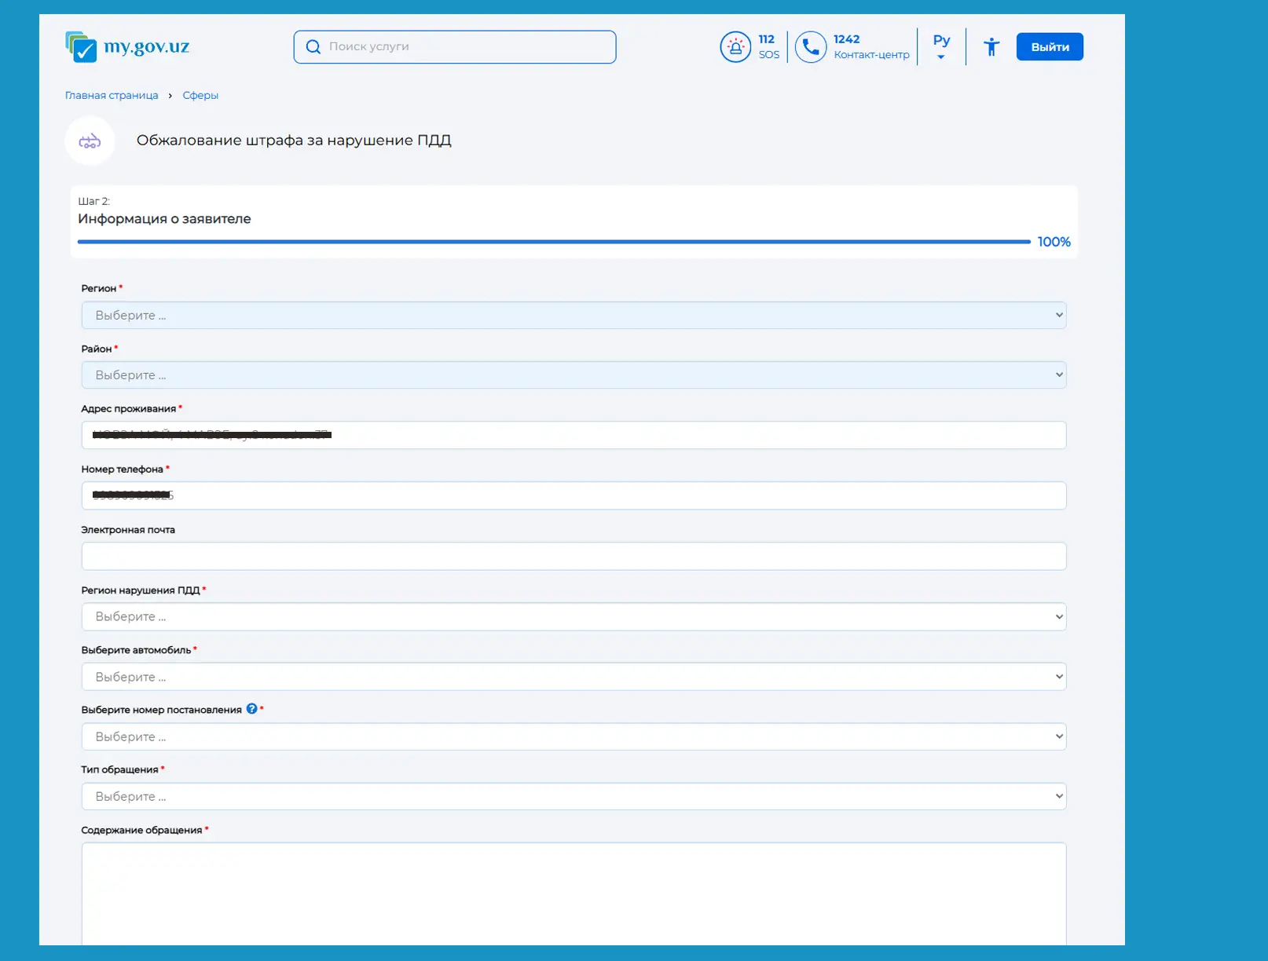Viewport: 1268px width, 961px height.
Task: Click the Содержание обращения text area
Action: click(x=574, y=894)
